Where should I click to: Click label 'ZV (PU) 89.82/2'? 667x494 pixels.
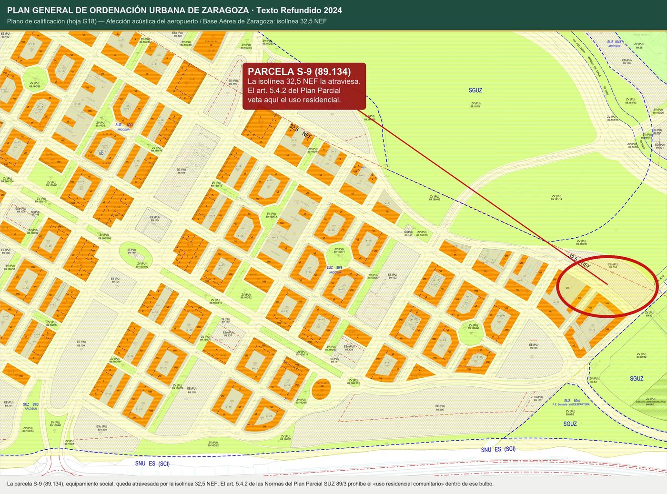pyautogui.click(x=570, y=413)
